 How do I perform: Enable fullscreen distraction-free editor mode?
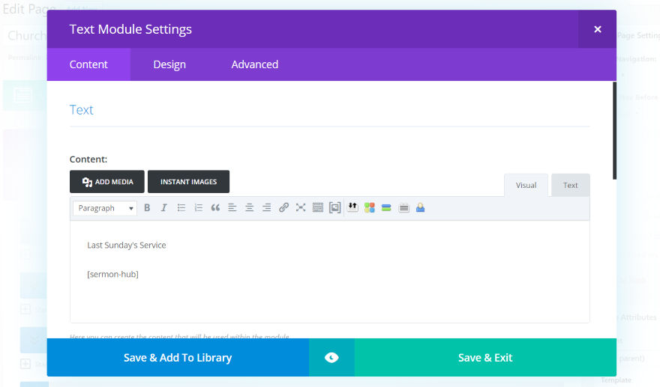click(301, 208)
